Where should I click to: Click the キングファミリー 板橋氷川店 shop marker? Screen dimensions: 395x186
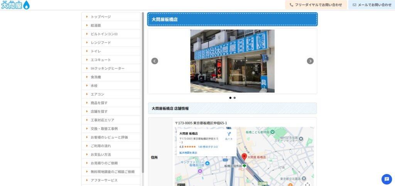click(x=208, y=164)
